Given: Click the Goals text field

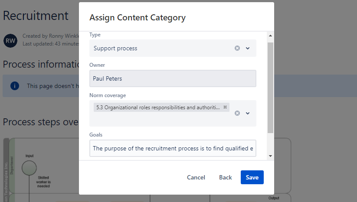Looking at the screenshot, I should (x=173, y=148).
